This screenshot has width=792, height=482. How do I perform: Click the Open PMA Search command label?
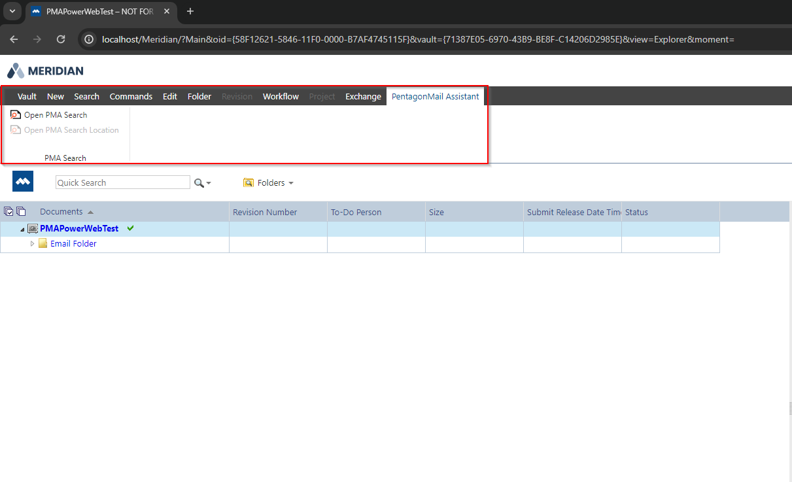(56, 115)
